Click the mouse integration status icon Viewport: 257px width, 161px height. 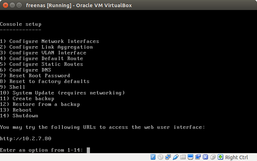click(213, 157)
